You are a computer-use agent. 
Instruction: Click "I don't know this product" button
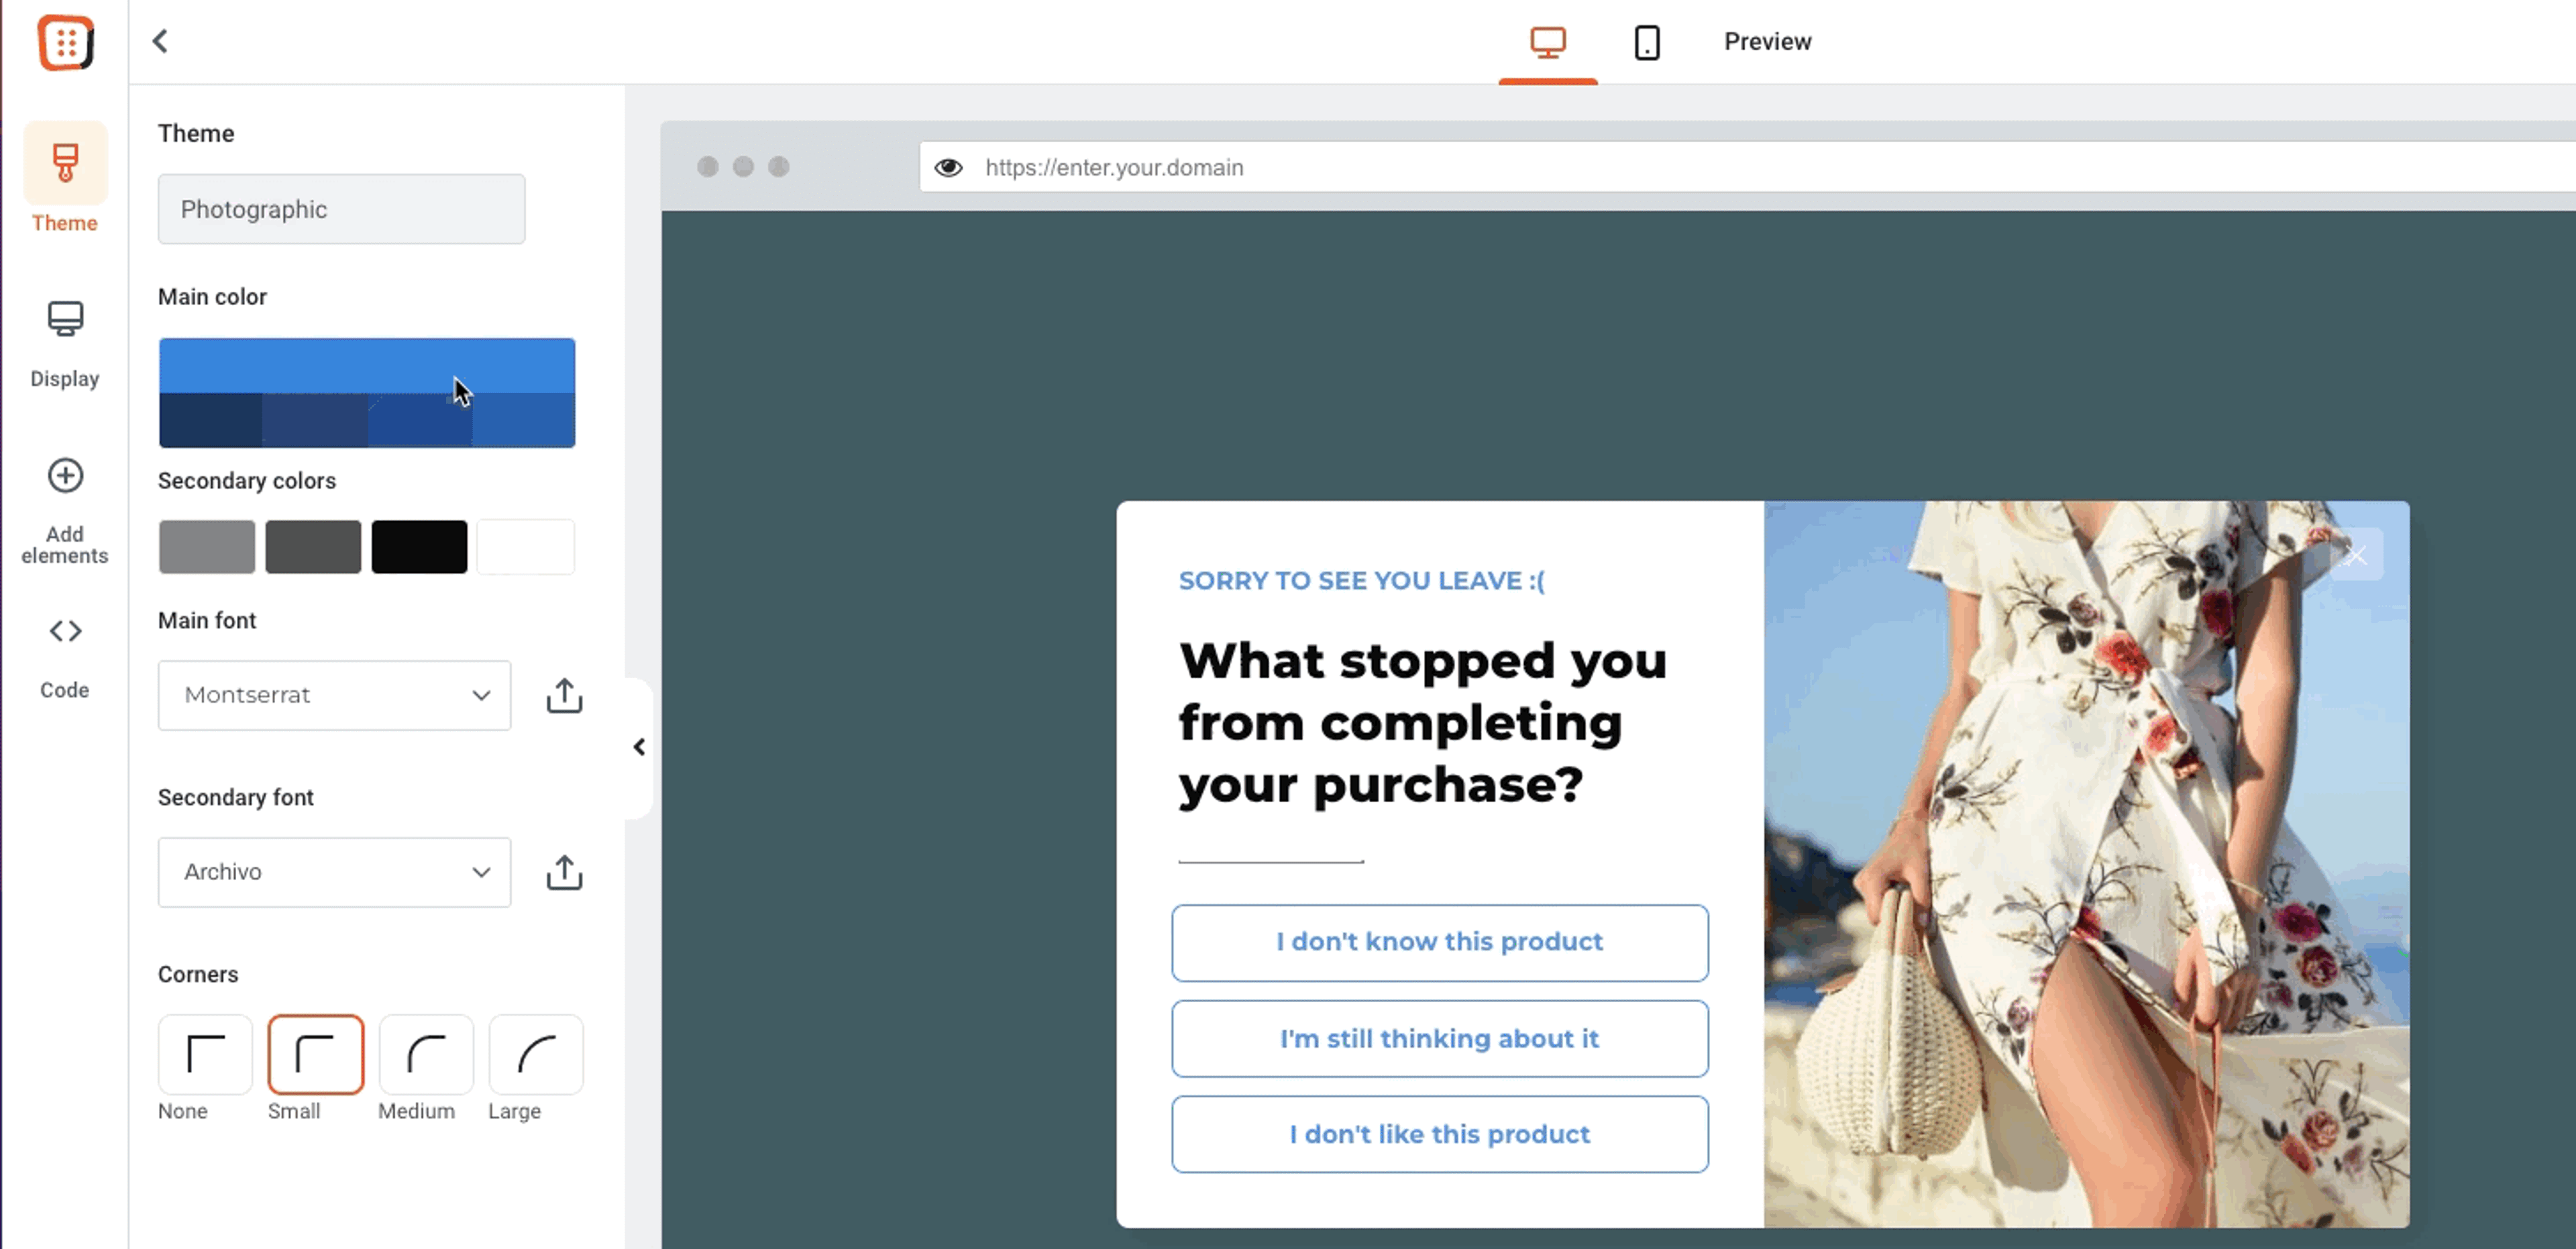click(1439, 942)
